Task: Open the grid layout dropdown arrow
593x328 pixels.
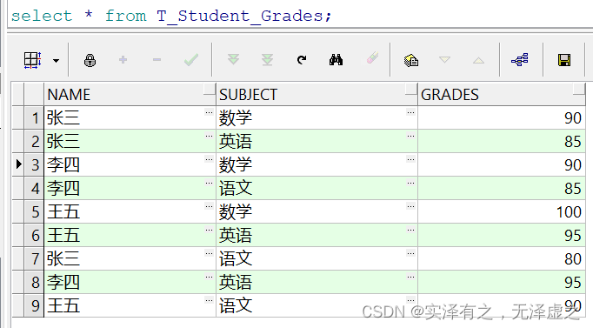Action: pyautogui.click(x=56, y=61)
